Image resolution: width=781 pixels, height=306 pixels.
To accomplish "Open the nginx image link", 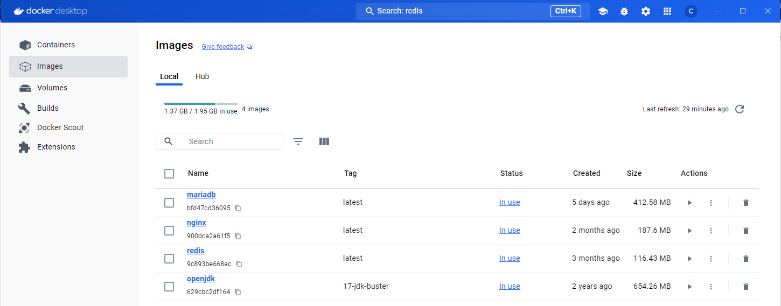I will 197,223.
